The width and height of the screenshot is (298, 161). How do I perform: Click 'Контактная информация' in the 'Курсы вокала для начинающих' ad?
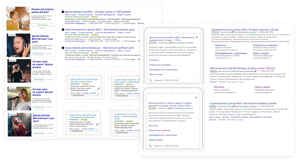click(x=75, y=59)
